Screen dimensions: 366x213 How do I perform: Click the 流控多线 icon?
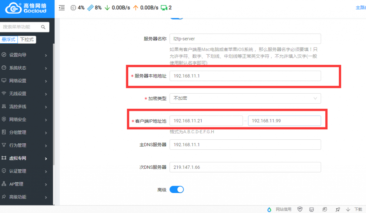tap(4, 106)
